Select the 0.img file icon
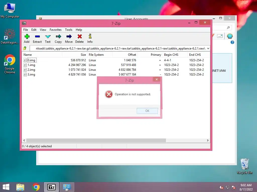 [25, 60]
